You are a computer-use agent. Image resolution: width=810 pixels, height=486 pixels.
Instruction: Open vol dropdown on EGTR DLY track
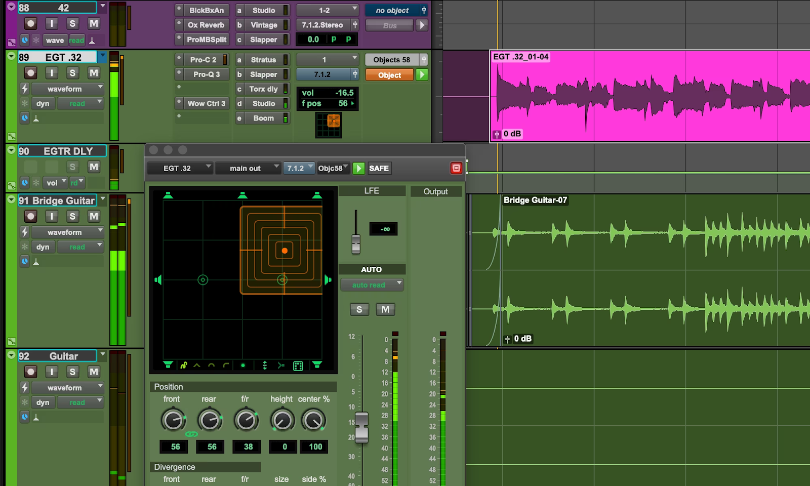[x=56, y=183]
